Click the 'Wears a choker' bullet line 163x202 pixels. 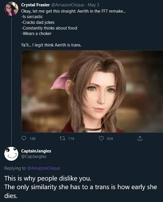36,33
